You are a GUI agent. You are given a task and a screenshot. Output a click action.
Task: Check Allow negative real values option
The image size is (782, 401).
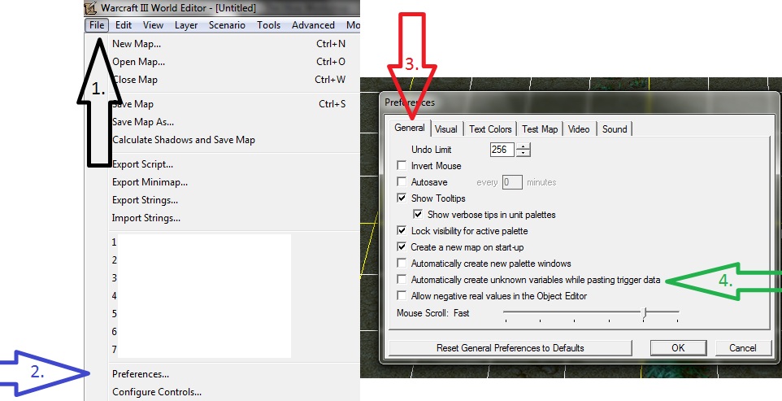click(x=402, y=296)
